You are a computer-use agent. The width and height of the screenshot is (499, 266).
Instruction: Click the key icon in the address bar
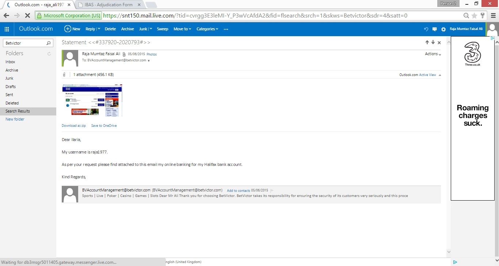pyautogui.click(x=482, y=16)
